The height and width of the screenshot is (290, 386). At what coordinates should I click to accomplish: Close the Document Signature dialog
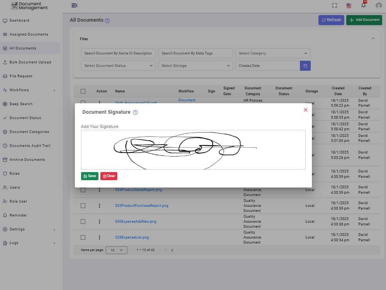click(305, 110)
